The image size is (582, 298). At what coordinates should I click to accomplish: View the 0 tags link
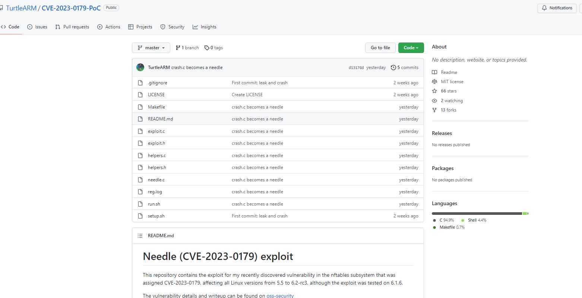(x=213, y=48)
